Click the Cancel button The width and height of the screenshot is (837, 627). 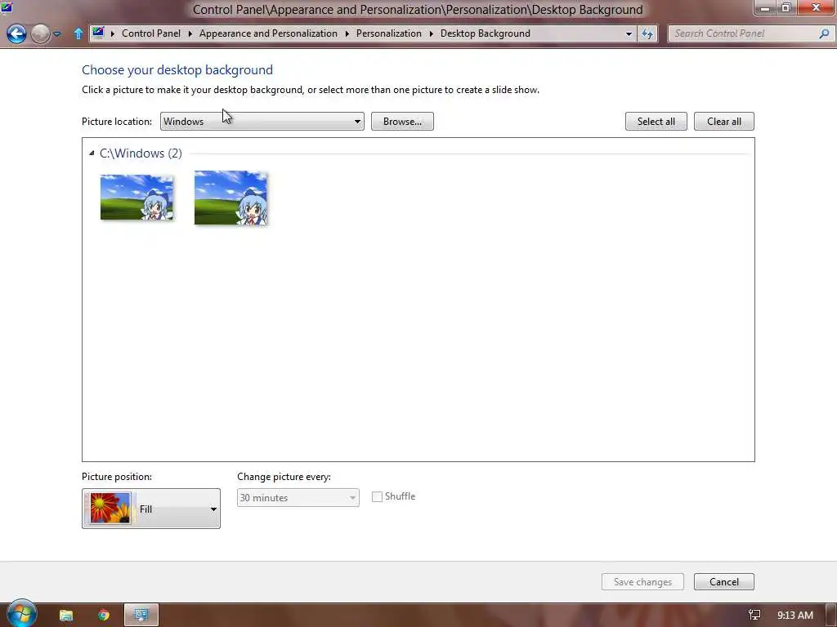tap(724, 581)
